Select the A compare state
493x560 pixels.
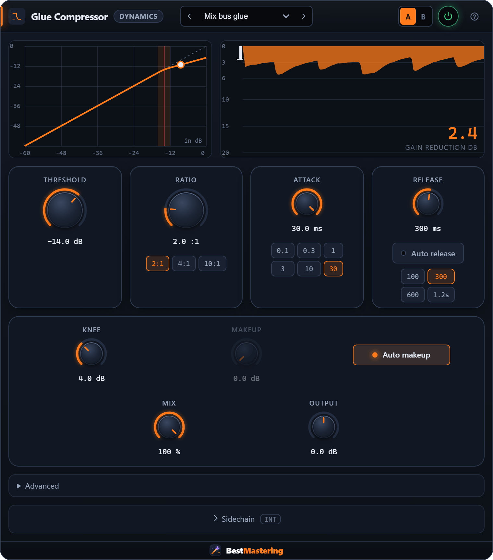click(408, 17)
